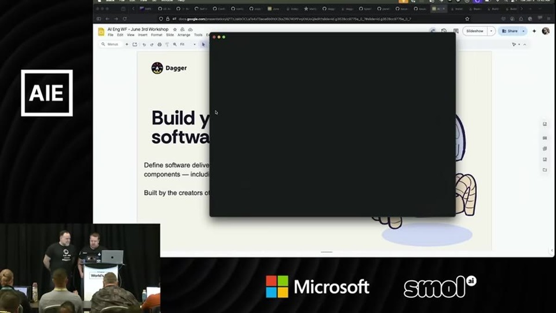Click the undo arrow in toolbar
Image resolution: width=556 pixels, height=313 pixels.
tap(144, 45)
